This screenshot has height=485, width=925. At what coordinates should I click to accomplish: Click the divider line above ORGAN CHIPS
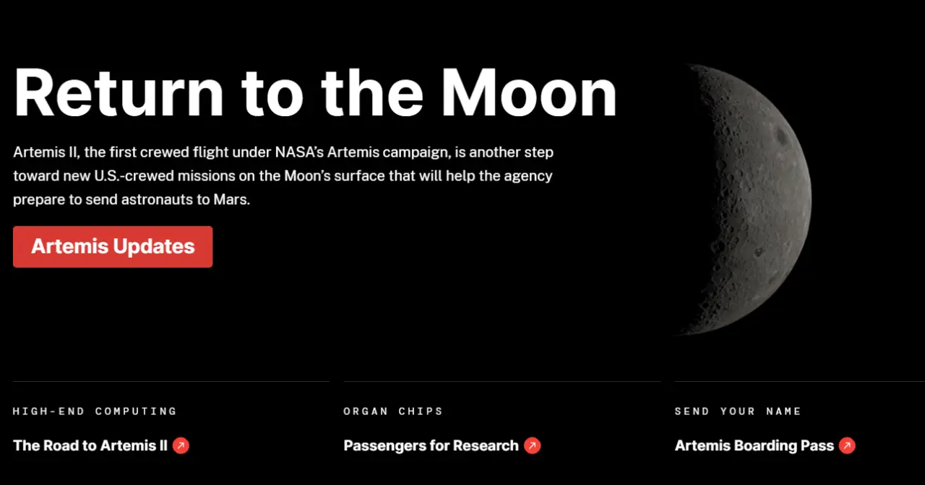point(502,381)
